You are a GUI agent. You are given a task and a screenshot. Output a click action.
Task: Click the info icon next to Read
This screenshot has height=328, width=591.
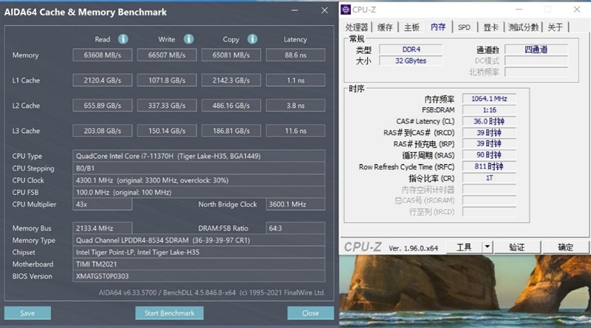tap(123, 39)
